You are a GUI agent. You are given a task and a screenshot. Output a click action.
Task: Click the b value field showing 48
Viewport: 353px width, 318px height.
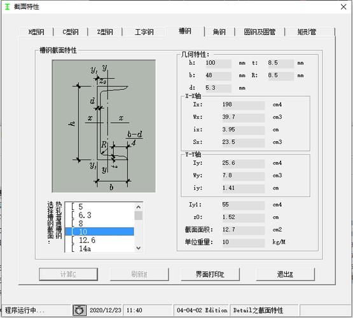pyautogui.click(x=218, y=76)
